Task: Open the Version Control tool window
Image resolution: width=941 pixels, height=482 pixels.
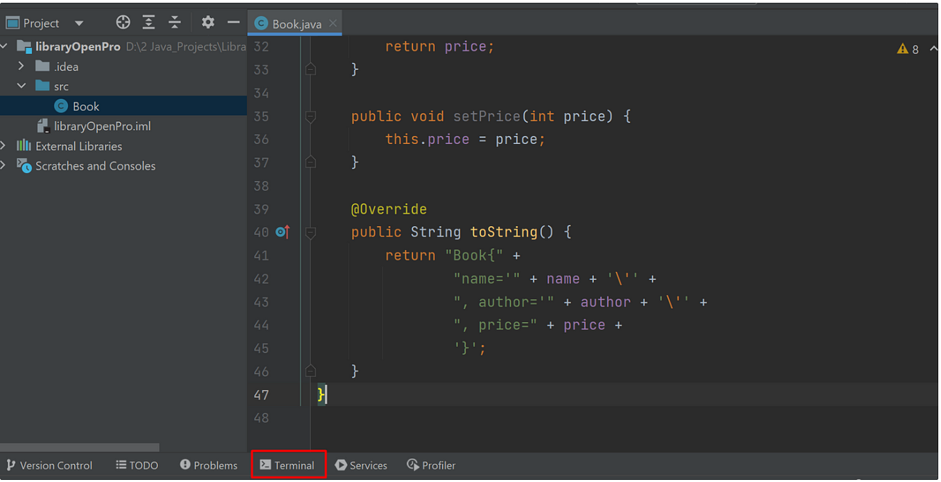Action: point(49,465)
